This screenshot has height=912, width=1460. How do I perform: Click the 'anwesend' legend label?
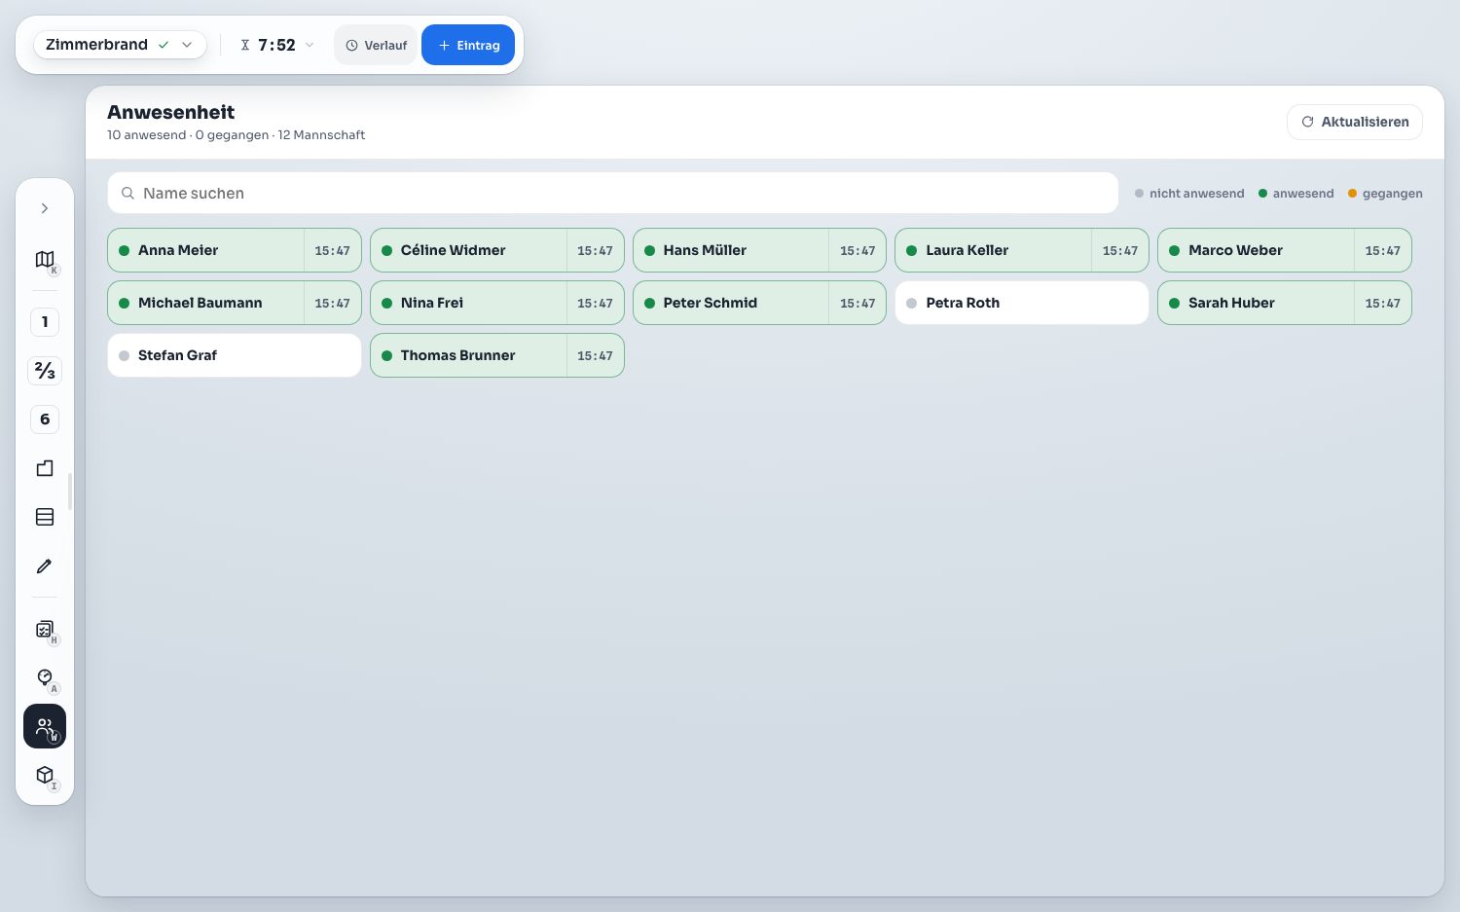[1303, 193]
